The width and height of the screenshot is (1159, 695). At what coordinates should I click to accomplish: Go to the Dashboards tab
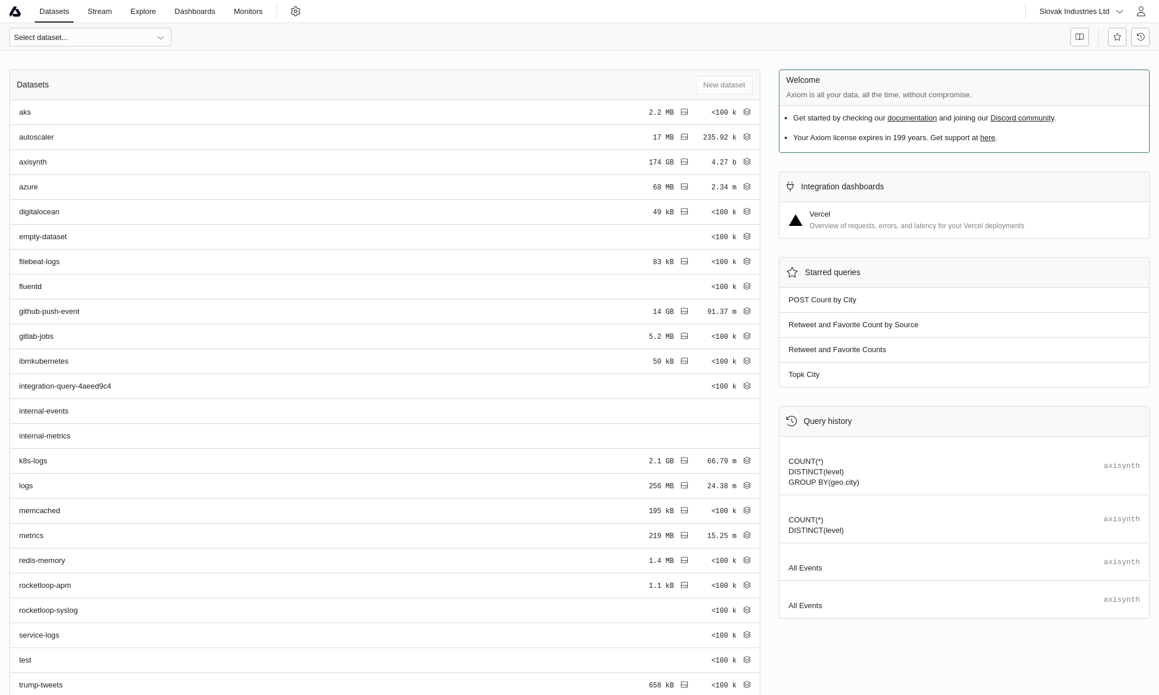coord(195,12)
